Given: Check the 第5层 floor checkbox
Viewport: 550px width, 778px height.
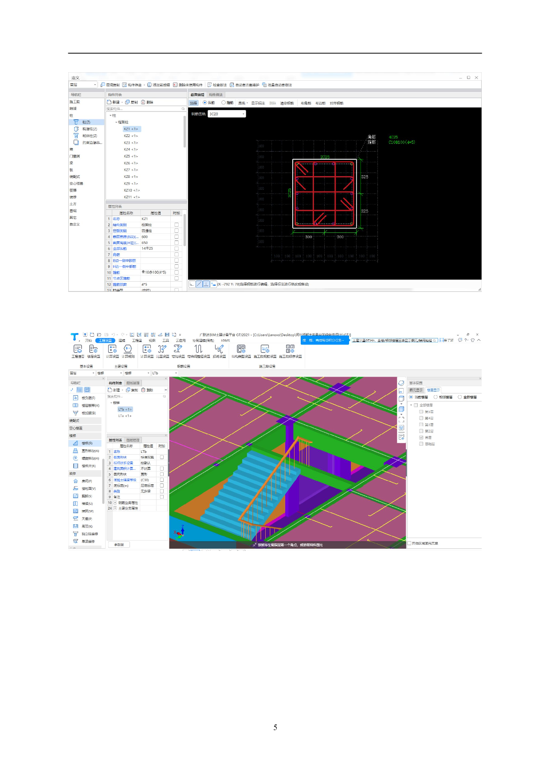Looking at the screenshot, I should click(421, 412).
